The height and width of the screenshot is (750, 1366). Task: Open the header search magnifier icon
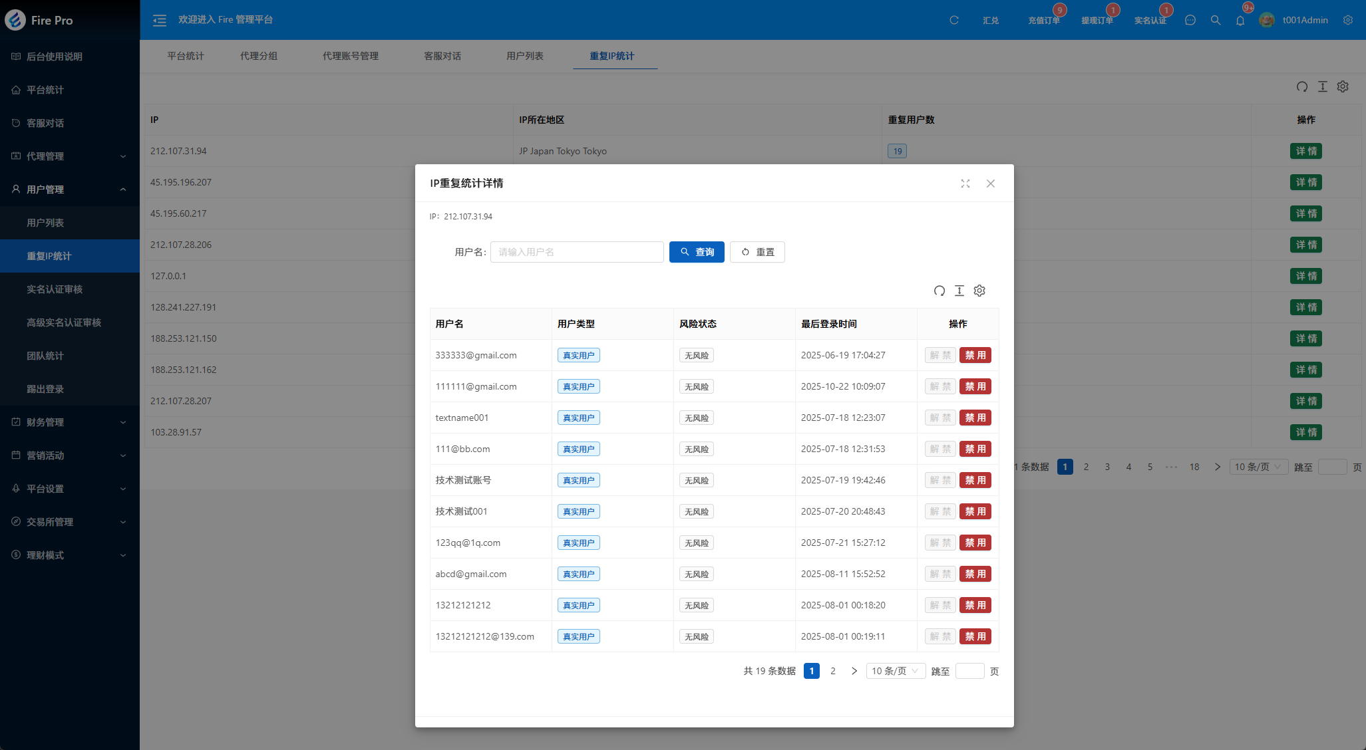[x=1215, y=21]
